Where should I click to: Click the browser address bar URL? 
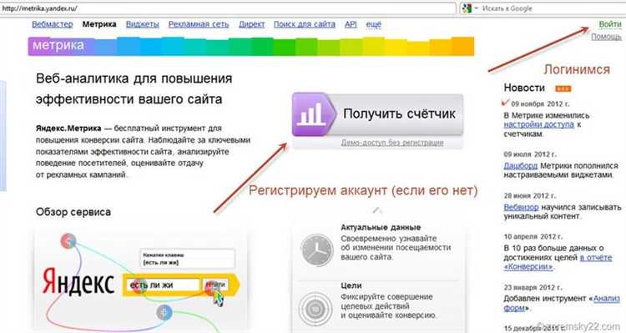click(40, 8)
